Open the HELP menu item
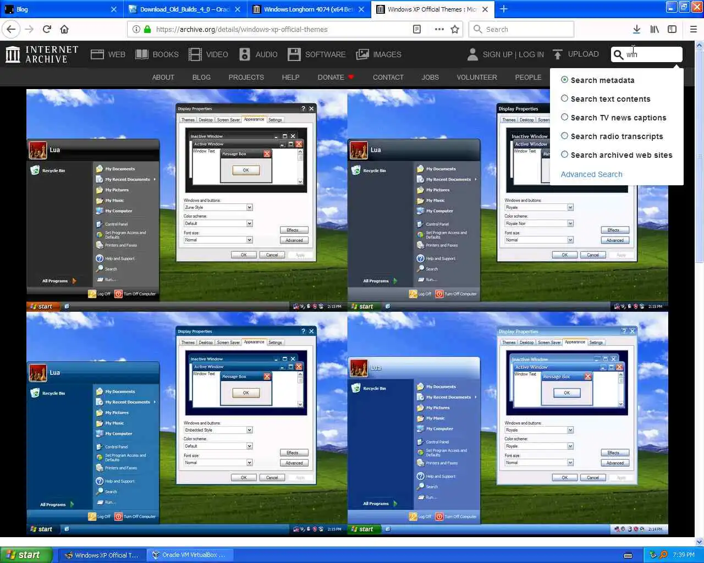This screenshot has width=704, height=563. [290, 77]
